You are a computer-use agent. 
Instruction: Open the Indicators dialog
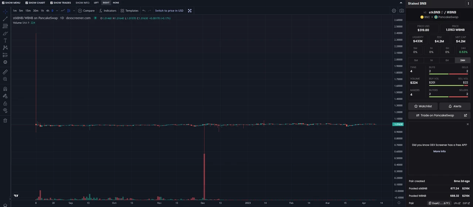[x=108, y=11]
